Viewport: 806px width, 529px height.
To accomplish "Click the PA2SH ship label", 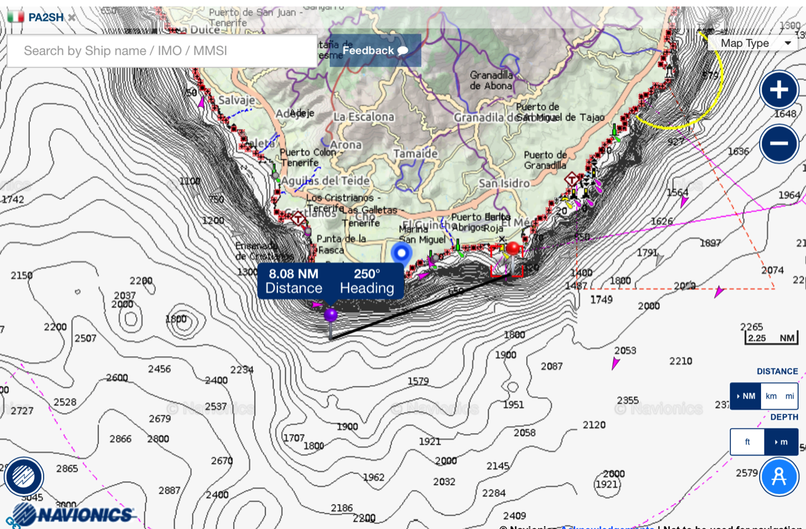I will tap(46, 17).
